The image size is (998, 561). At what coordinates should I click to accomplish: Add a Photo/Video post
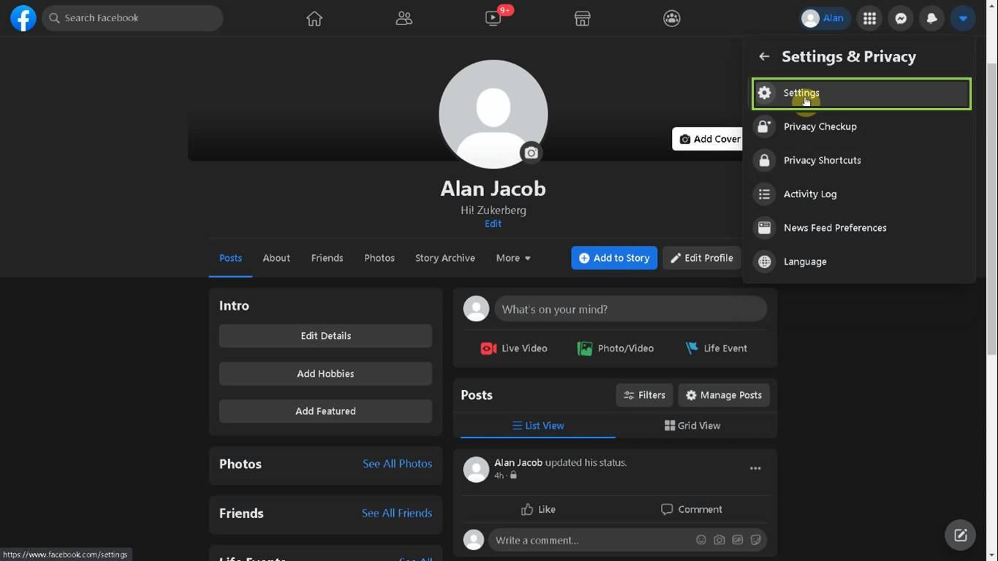[x=615, y=348]
